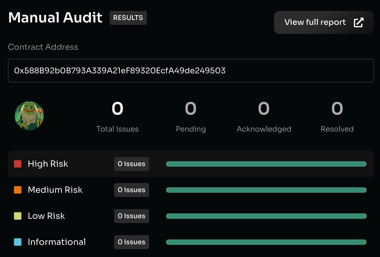The image size is (380, 257).
Task: Open the View full report button
Action: [x=324, y=22]
